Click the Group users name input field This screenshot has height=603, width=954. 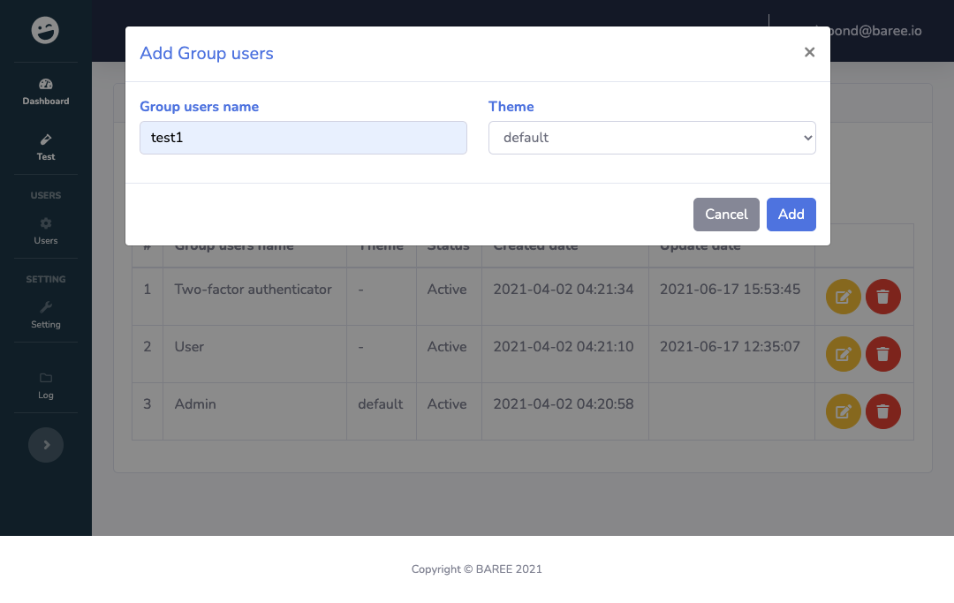303,138
